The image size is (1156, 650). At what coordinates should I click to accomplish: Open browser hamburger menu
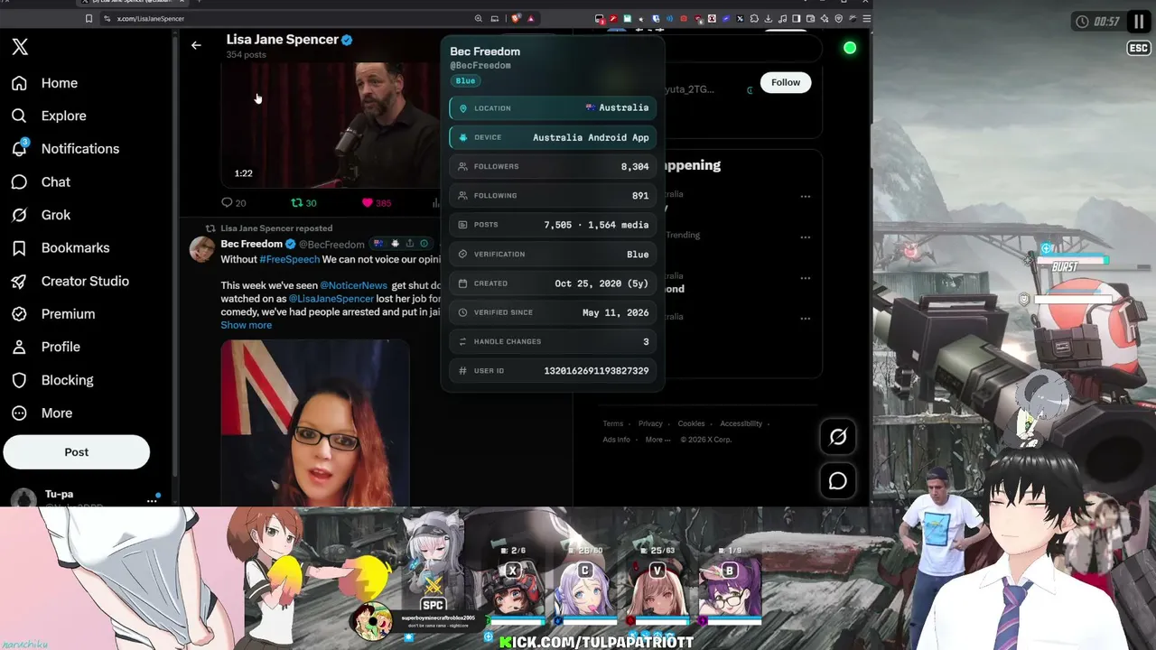coord(866,18)
